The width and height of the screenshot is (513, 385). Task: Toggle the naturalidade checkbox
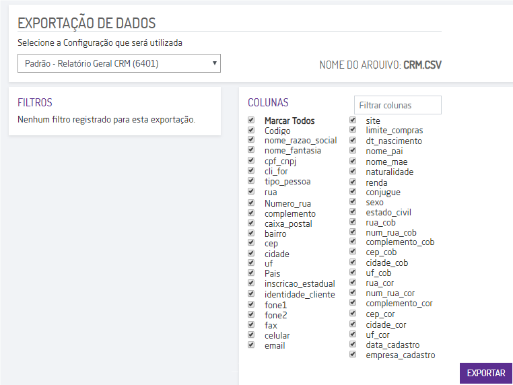tap(353, 172)
